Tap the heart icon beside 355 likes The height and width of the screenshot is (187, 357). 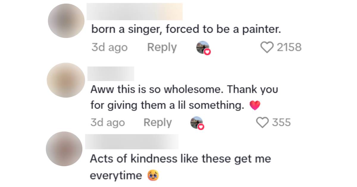click(262, 123)
